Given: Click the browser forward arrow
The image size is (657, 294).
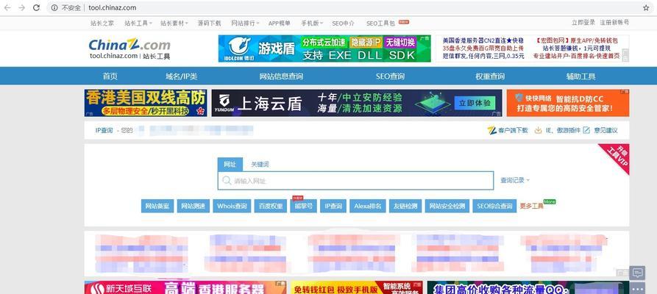Looking at the screenshot, I should click(x=22, y=7).
